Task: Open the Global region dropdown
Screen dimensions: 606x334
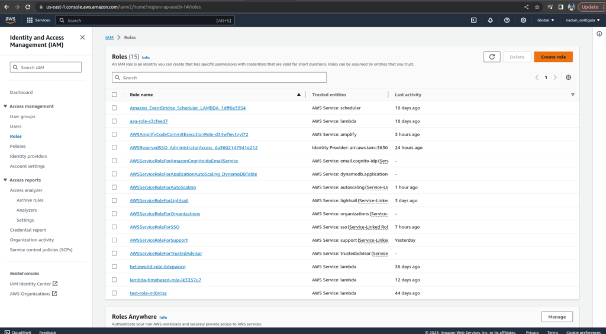Action: 546,20
